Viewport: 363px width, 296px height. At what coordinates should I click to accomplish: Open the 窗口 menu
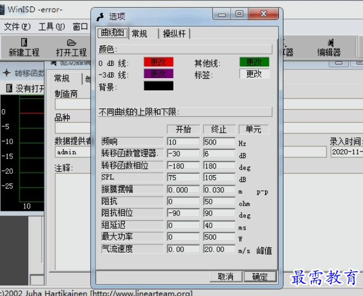tap(80, 27)
